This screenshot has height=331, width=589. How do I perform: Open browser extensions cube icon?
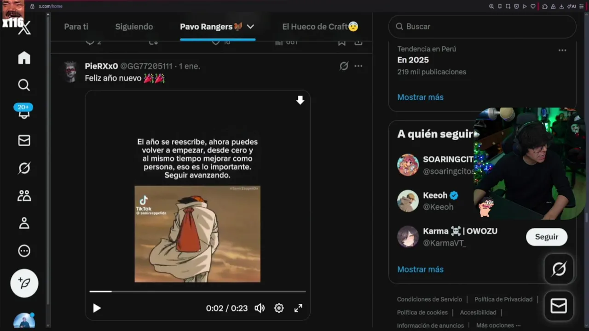point(545,6)
